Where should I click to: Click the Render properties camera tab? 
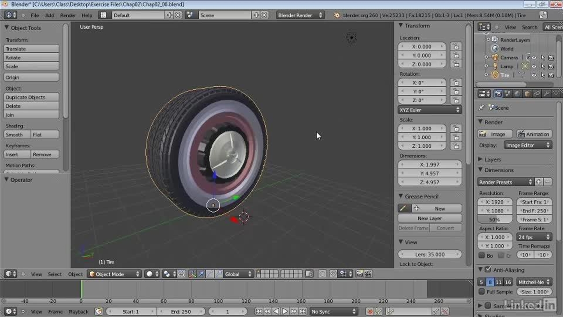pyautogui.click(x=498, y=94)
